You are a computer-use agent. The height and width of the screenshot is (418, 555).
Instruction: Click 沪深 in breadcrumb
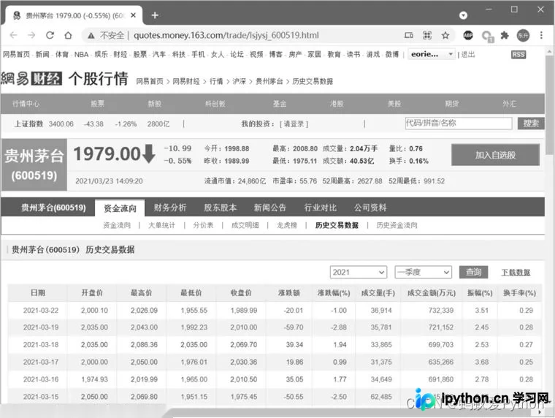coord(239,81)
